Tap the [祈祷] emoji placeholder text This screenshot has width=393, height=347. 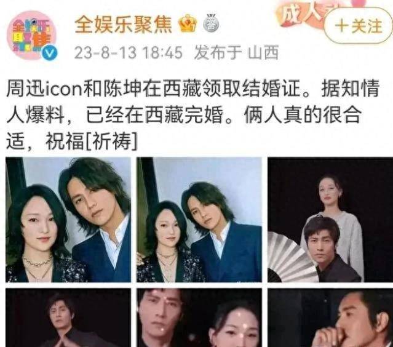click(111, 141)
